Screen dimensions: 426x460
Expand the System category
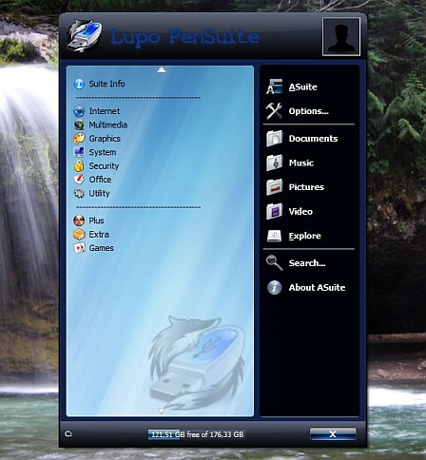pyautogui.click(x=95, y=152)
